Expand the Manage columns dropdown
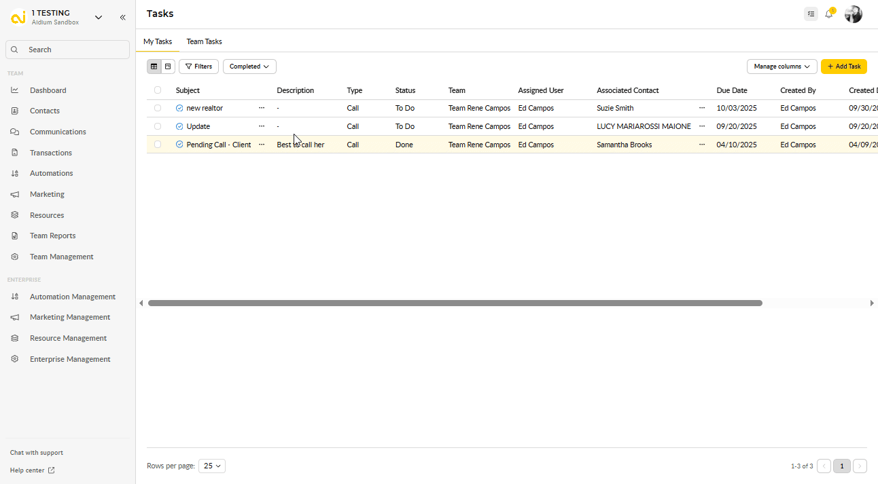The height and width of the screenshot is (484, 878). click(782, 67)
